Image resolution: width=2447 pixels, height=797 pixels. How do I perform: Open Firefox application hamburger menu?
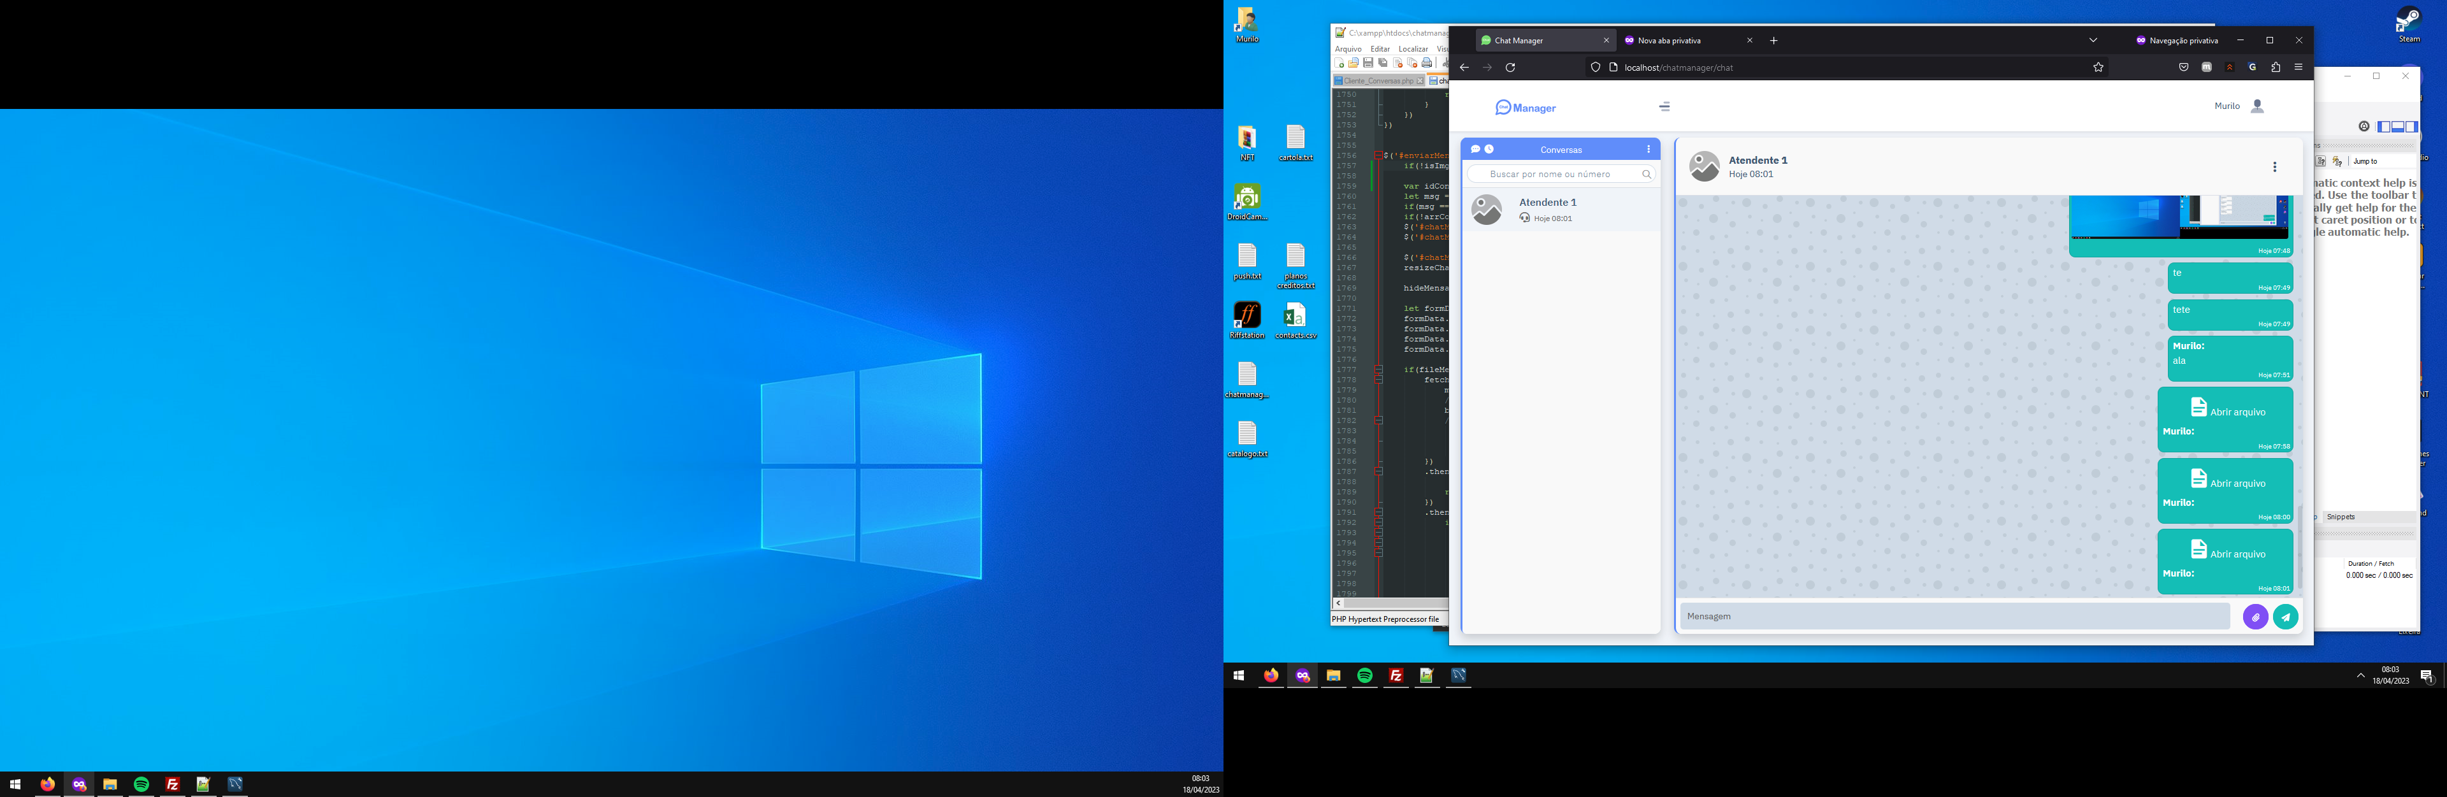coord(2299,68)
